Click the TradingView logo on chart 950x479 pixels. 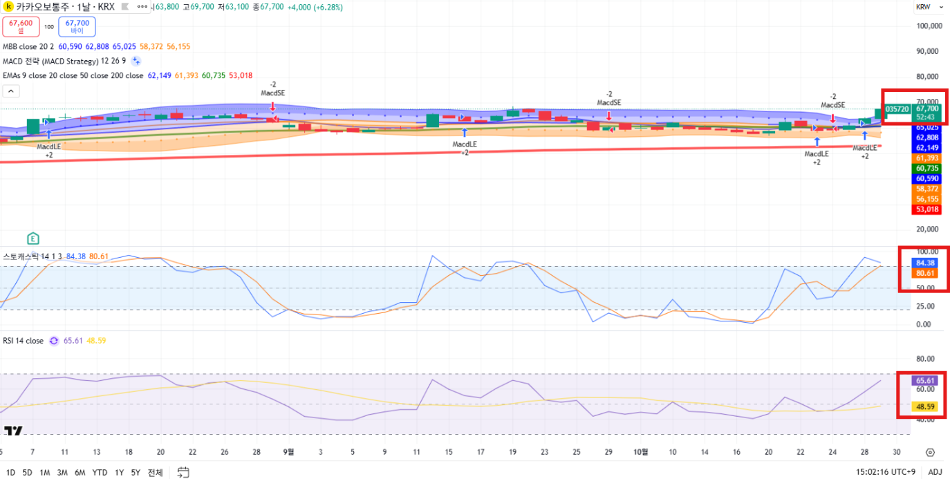coord(13,431)
